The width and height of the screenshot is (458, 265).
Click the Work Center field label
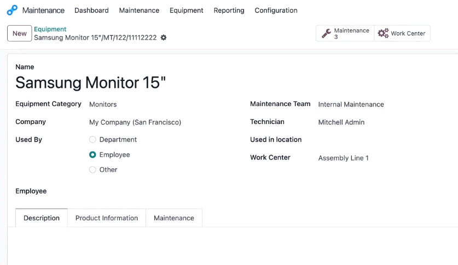point(270,157)
